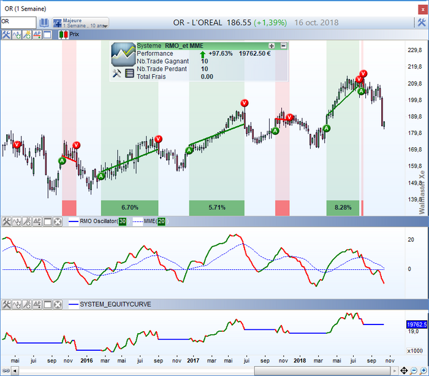
Task: Click the wand add icon in the RMO panel toolbar
Action: pyautogui.click(x=27, y=221)
